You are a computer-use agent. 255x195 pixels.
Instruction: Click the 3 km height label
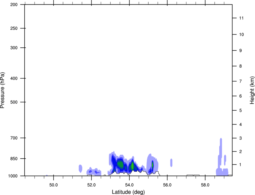241,138
